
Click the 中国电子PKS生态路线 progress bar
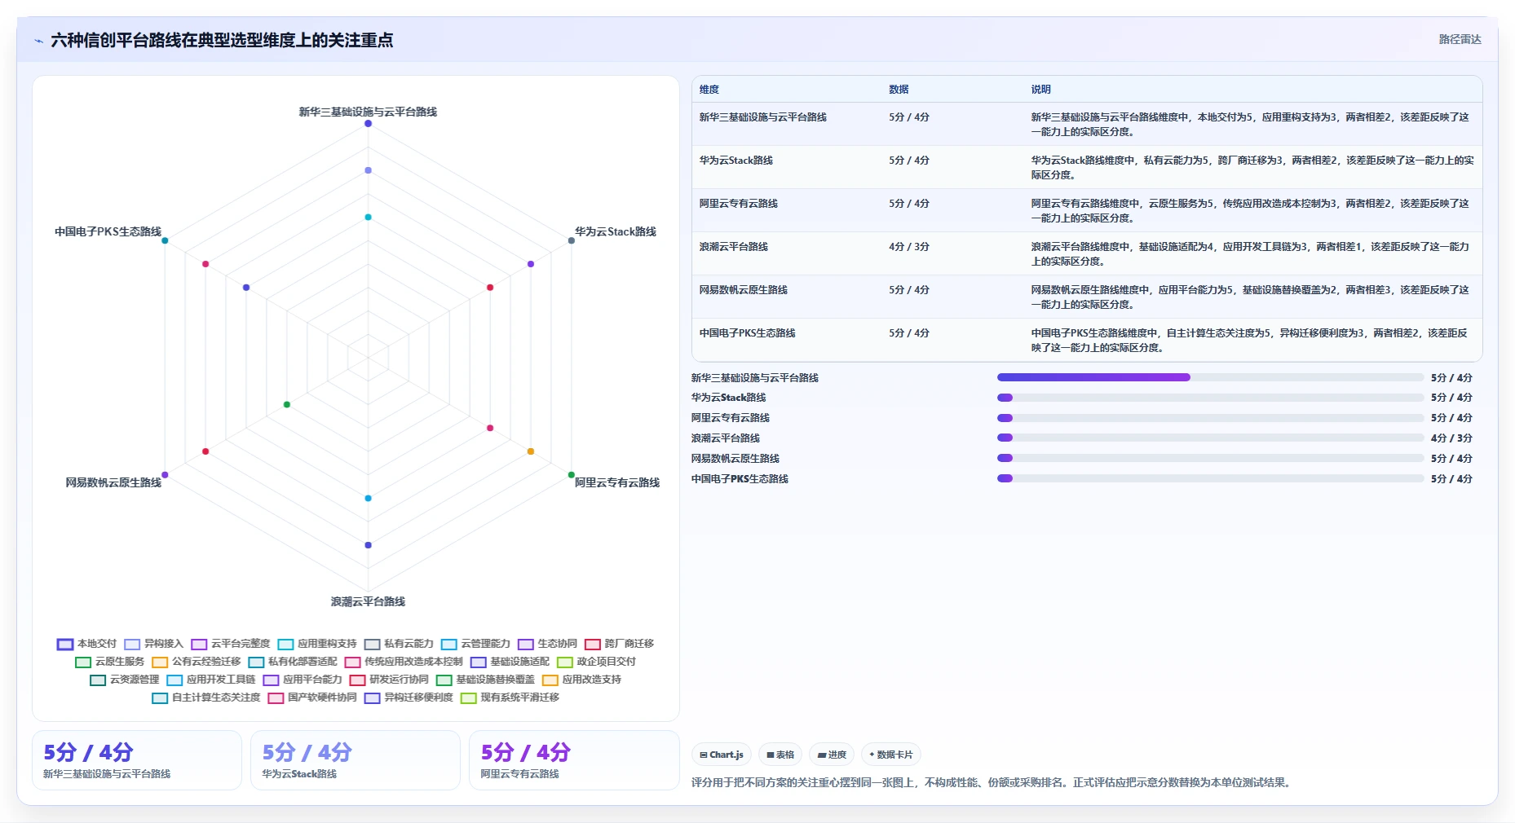point(1210,478)
